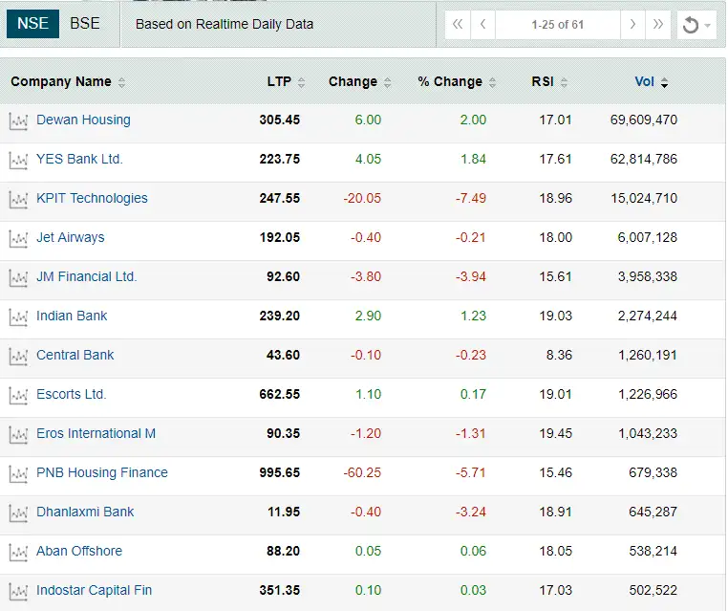Go to previous page of results
Image resolution: width=728 pixels, height=611 pixels.
point(482,24)
